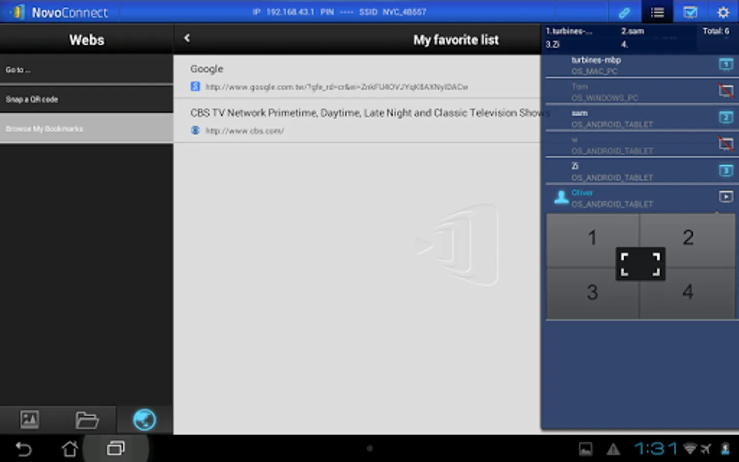739x462 pixels.
Task: Select the sam participant row
Action: pos(642,119)
